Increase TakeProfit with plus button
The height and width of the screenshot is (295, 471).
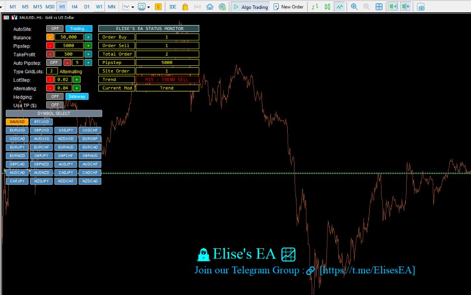[x=88, y=54]
